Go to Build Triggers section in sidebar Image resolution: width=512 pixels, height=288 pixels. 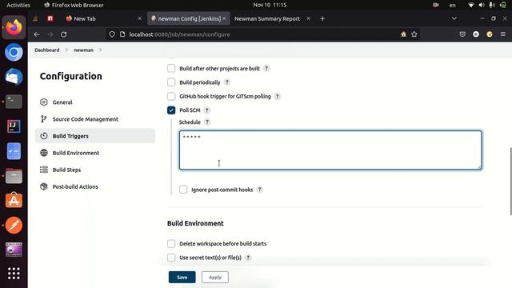(x=95, y=136)
